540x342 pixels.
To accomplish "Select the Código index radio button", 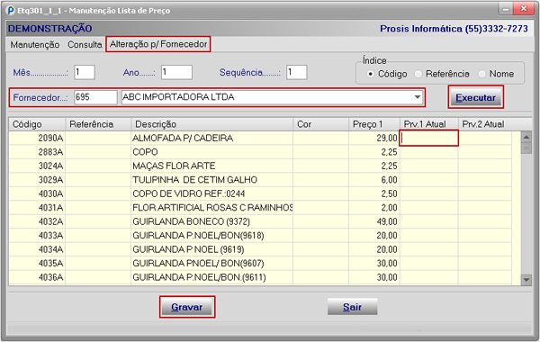I will [370, 74].
